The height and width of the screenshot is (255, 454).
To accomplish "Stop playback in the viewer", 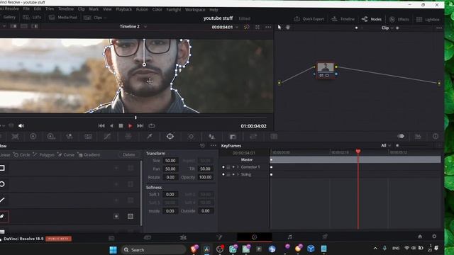I will click(121, 126).
